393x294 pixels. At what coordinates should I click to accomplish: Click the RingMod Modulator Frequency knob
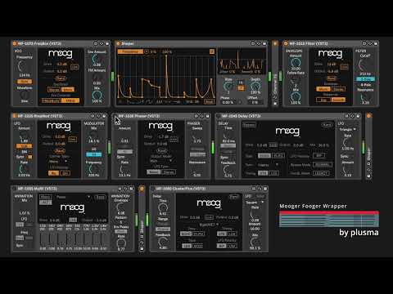93,169
